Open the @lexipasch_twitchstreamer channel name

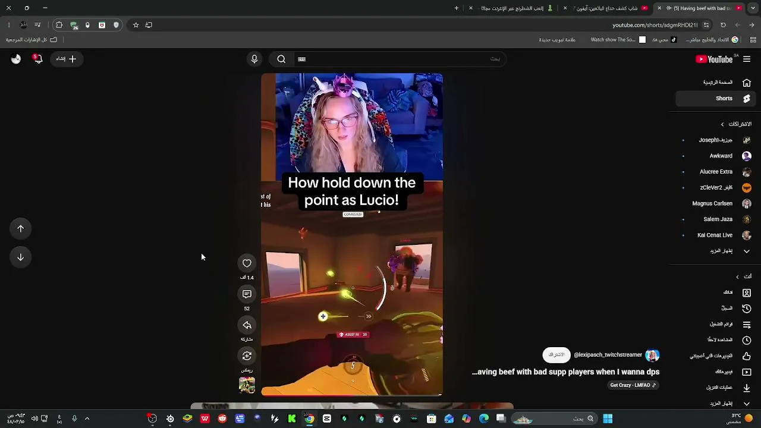click(x=608, y=355)
